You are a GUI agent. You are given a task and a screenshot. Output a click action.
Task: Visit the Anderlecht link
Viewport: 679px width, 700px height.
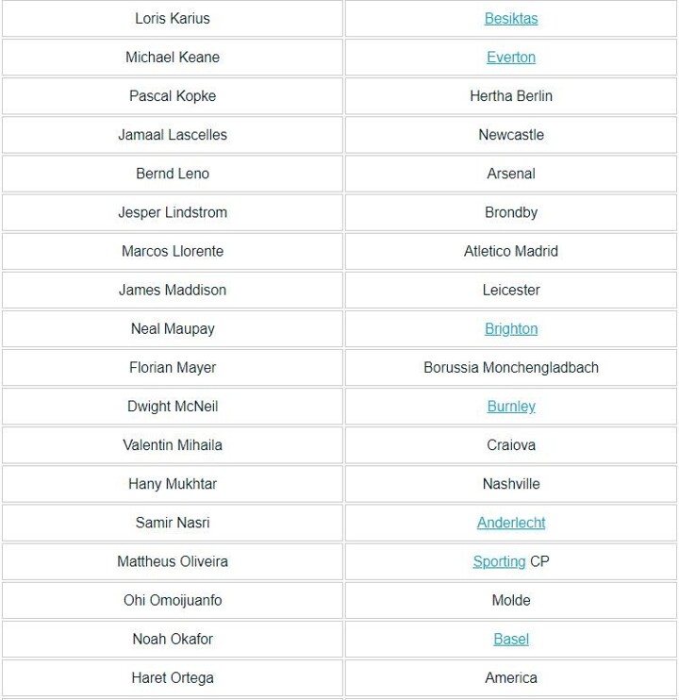click(x=511, y=523)
